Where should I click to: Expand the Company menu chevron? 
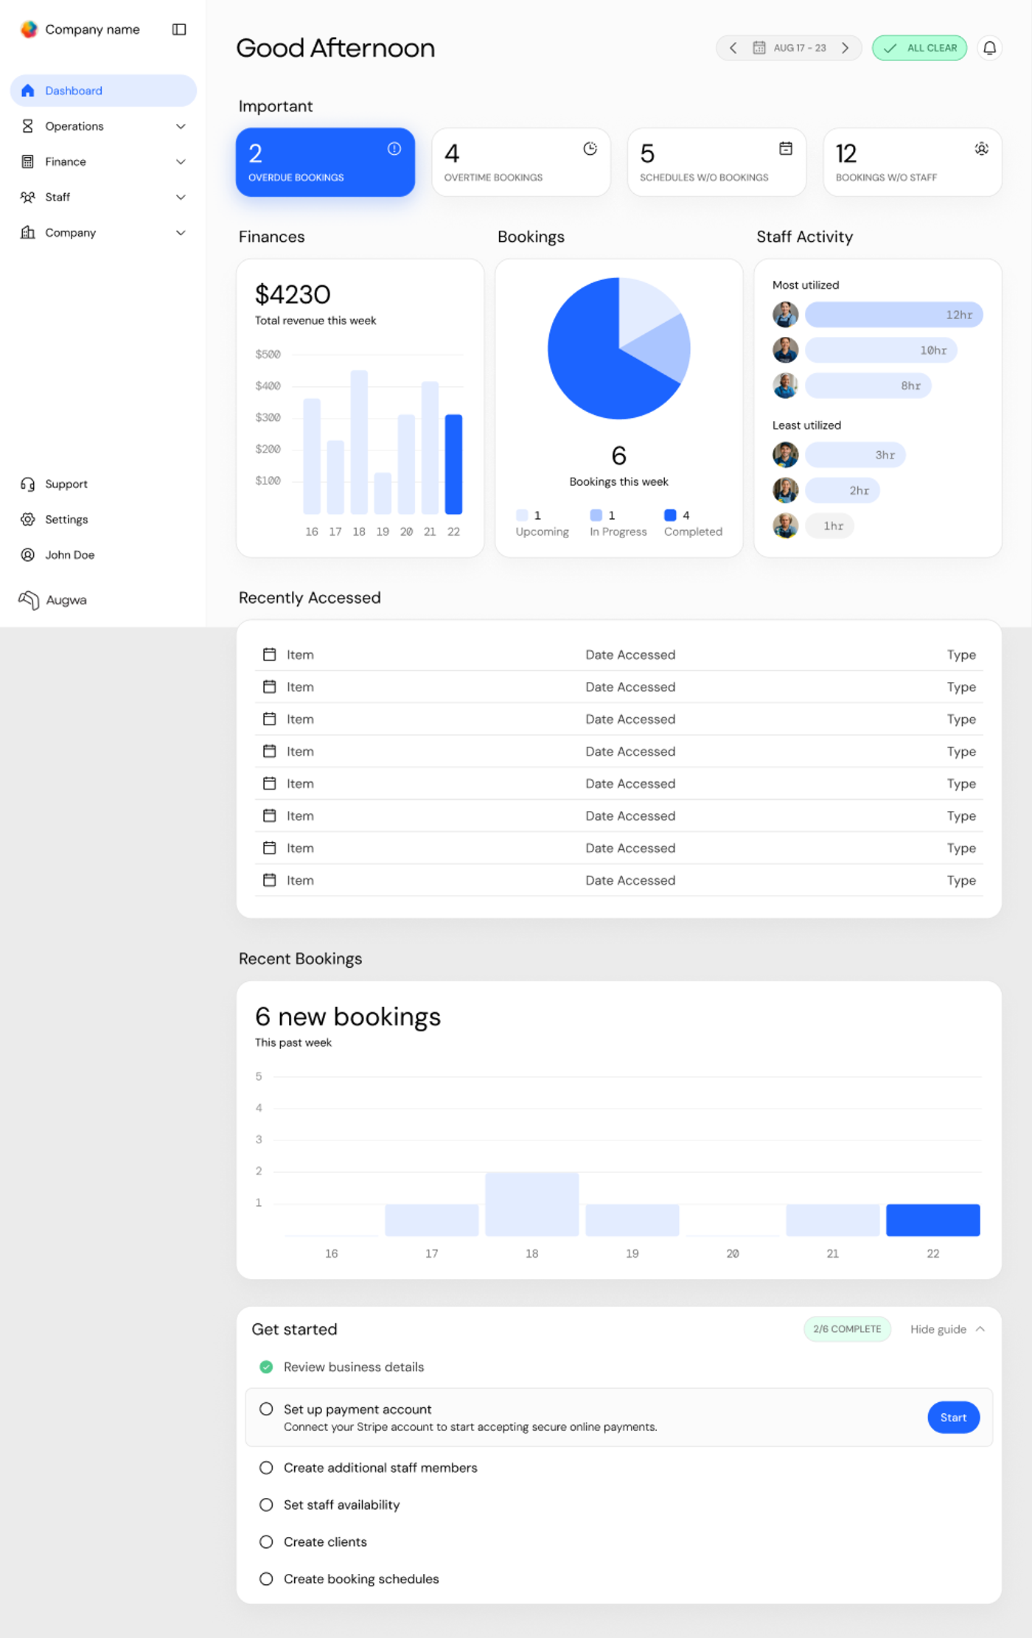click(181, 232)
